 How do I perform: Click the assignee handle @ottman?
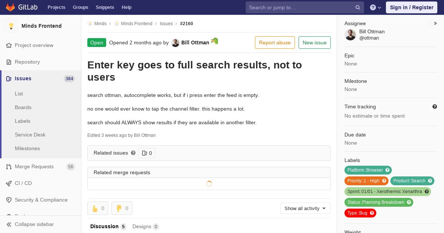[369, 38]
